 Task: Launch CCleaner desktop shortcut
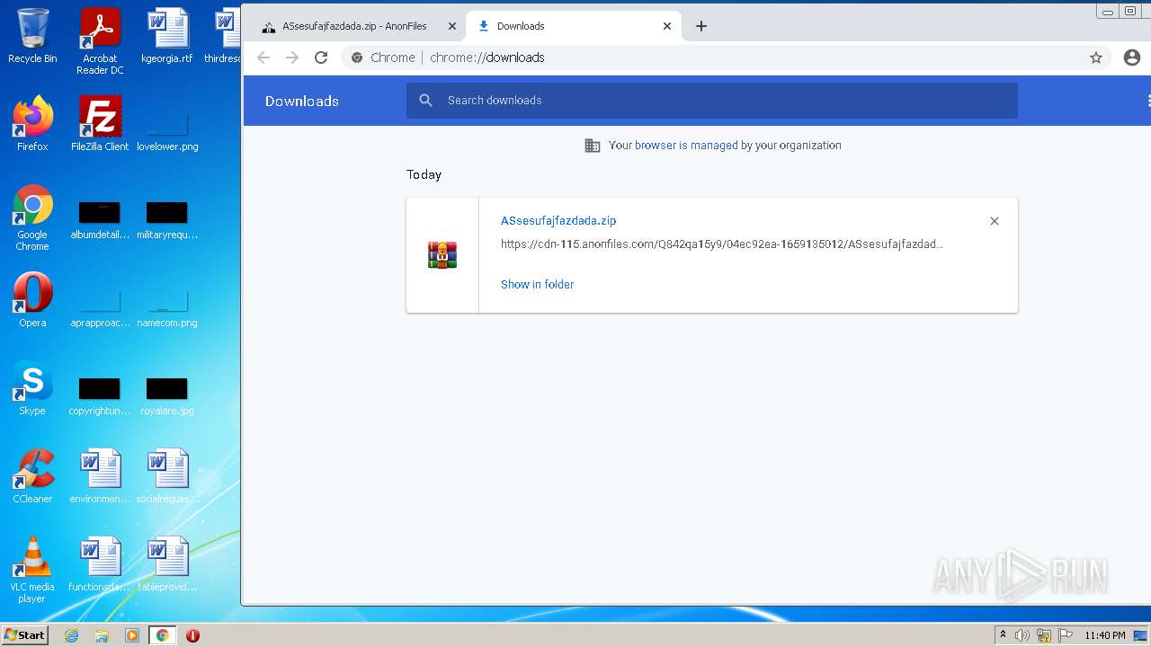click(32, 476)
